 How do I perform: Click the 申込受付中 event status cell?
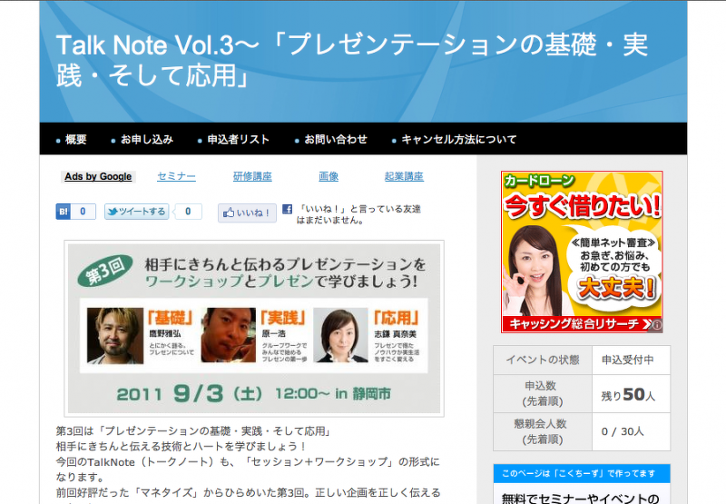click(631, 360)
